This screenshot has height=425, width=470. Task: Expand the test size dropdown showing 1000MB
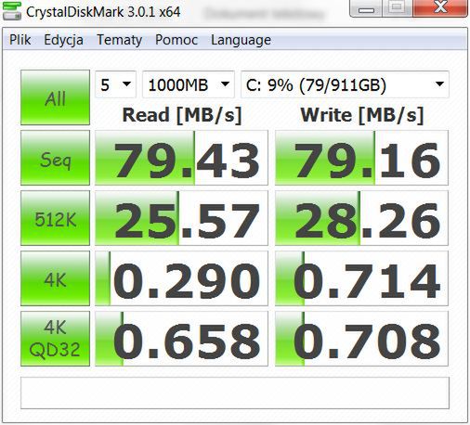click(189, 84)
